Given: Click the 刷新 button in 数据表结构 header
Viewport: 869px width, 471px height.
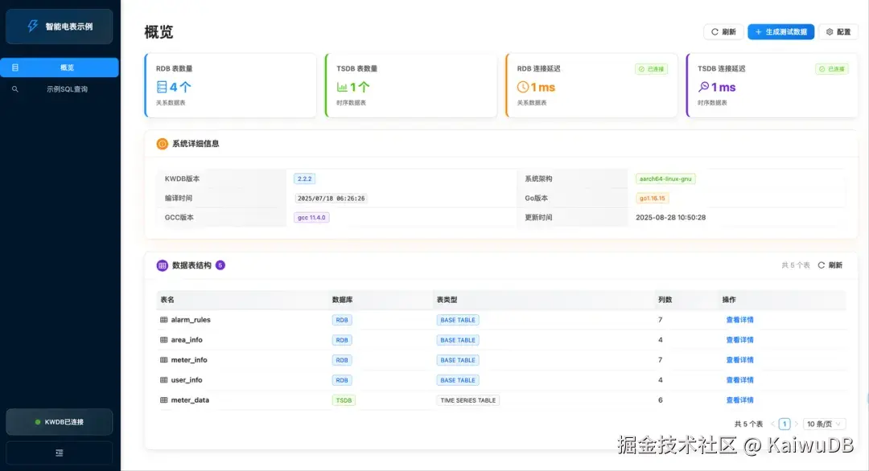Looking at the screenshot, I should click(830, 265).
